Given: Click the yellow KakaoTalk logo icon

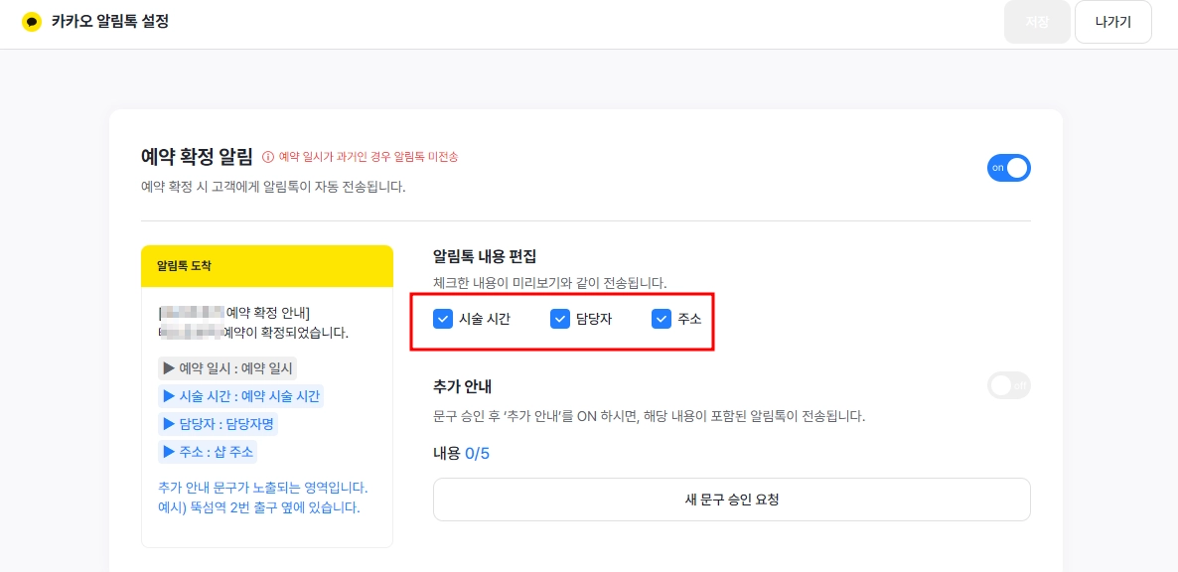Looking at the screenshot, I should click(32, 22).
